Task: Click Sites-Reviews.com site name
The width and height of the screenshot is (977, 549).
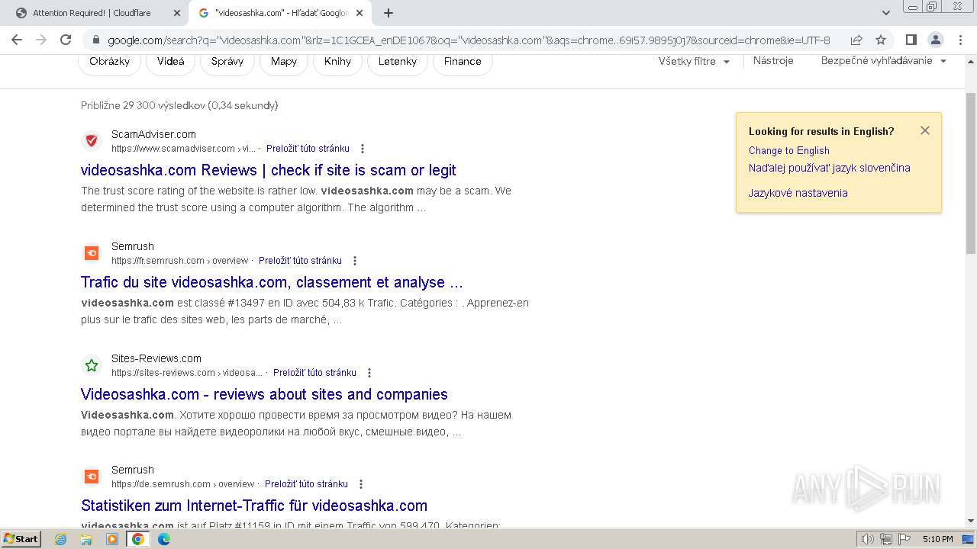Action: click(156, 358)
